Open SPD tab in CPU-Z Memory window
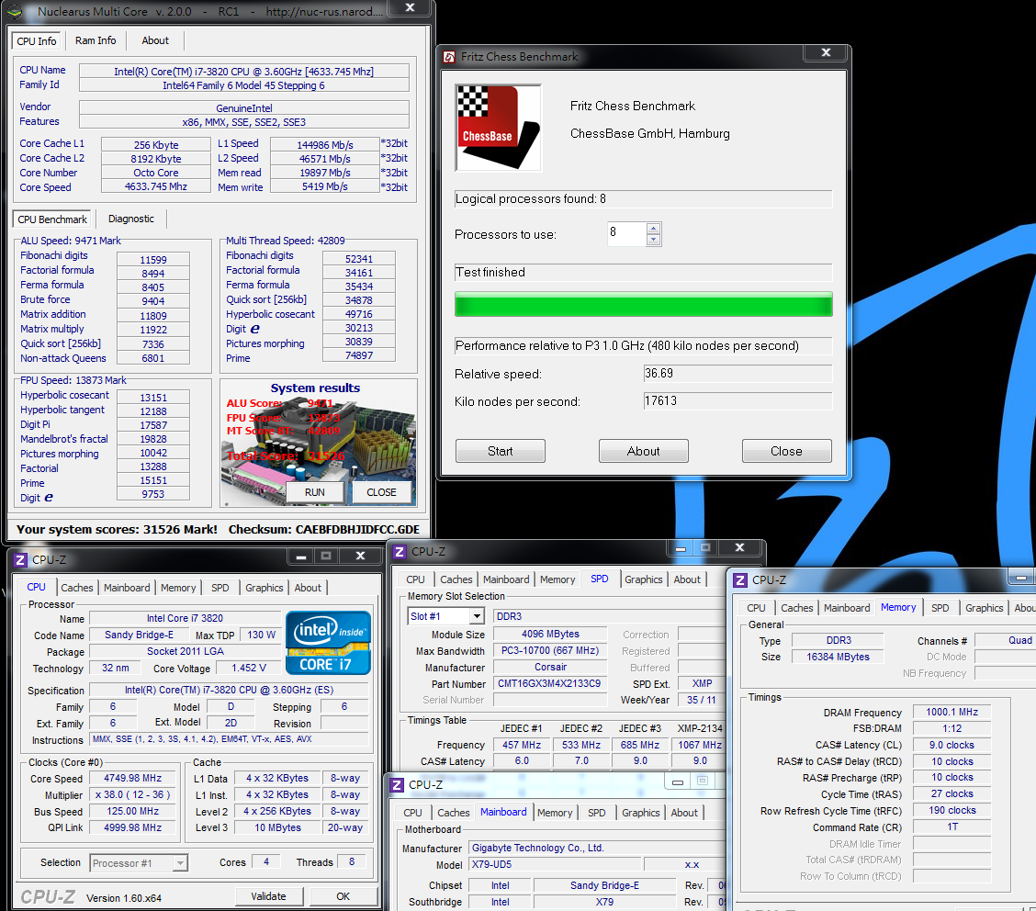 940,608
